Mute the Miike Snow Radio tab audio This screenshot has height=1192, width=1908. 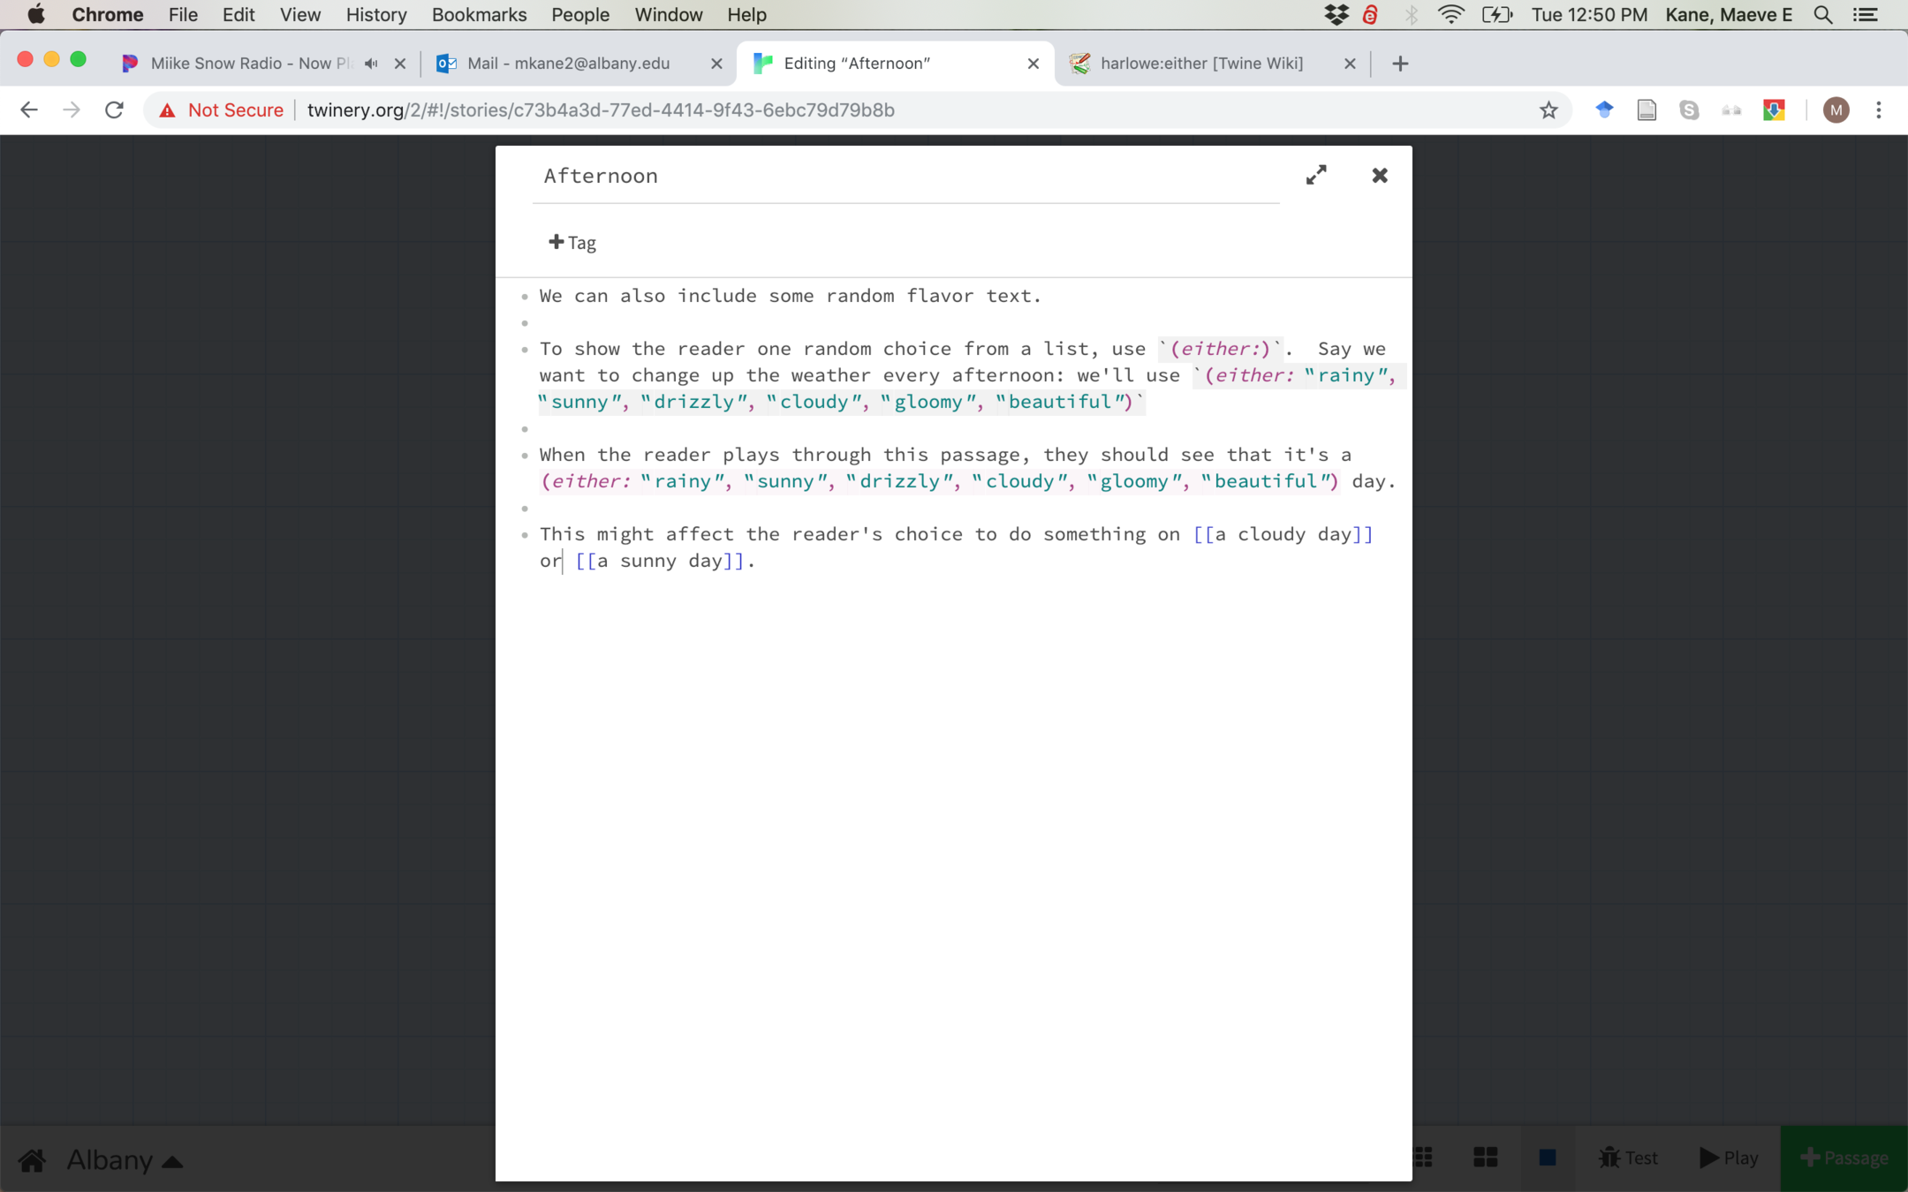(372, 64)
